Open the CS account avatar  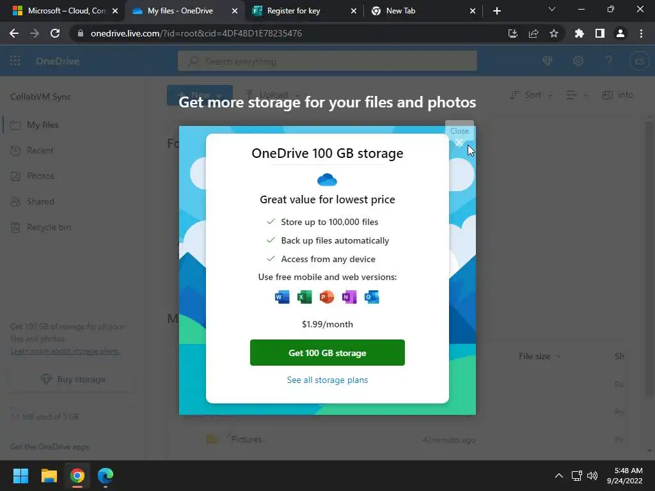[x=639, y=61]
